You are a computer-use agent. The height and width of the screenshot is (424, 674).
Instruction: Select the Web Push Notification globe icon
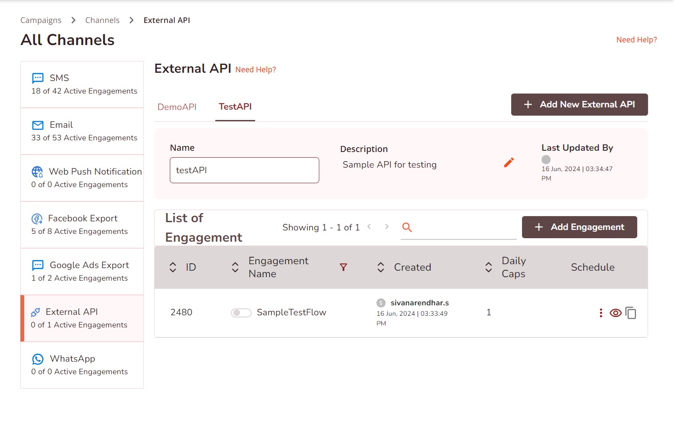tap(37, 172)
